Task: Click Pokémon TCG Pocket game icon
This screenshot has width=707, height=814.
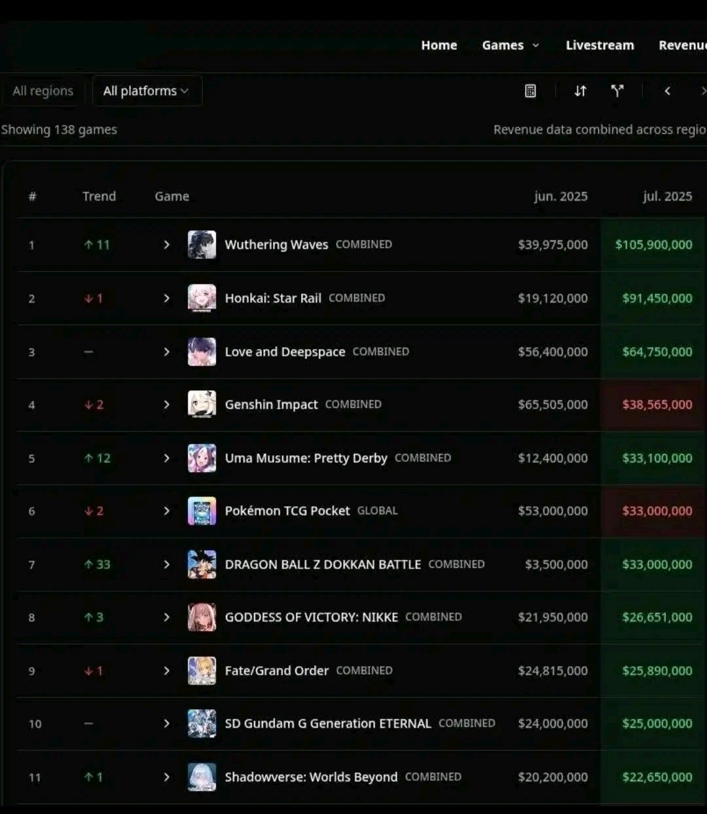Action: (202, 511)
